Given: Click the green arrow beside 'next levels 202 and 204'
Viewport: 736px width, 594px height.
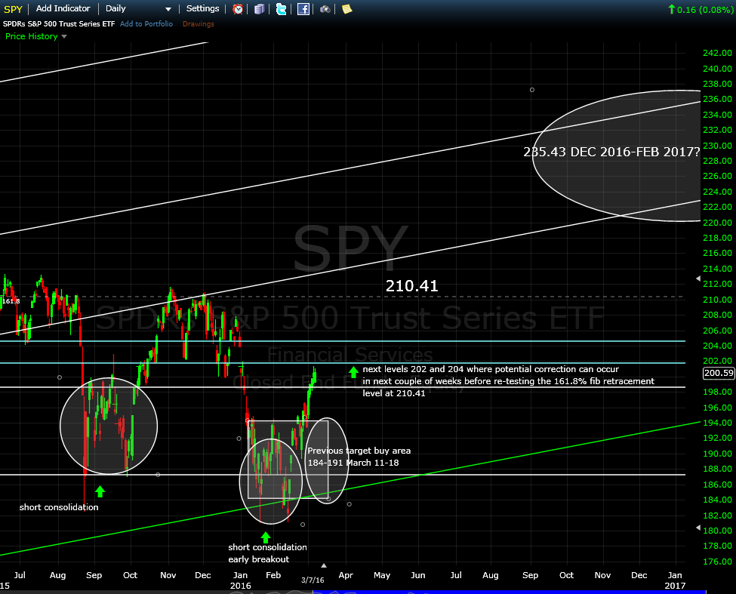Looking at the screenshot, I should (x=353, y=373).
